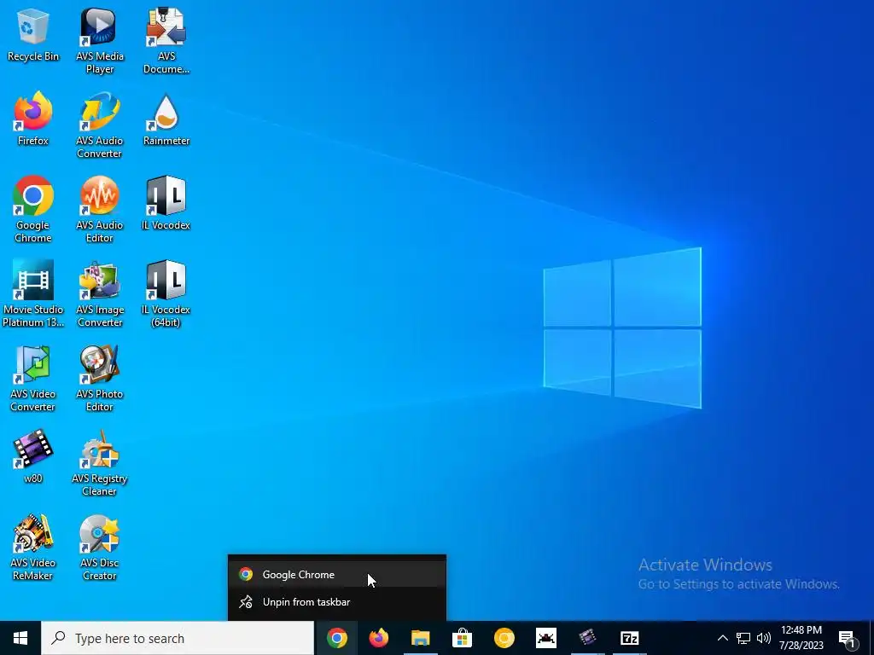The height and width of the screenshot is (655, 874).
Task: Open the clock showing 12:48 PM
Action: (x=801, y=638)
